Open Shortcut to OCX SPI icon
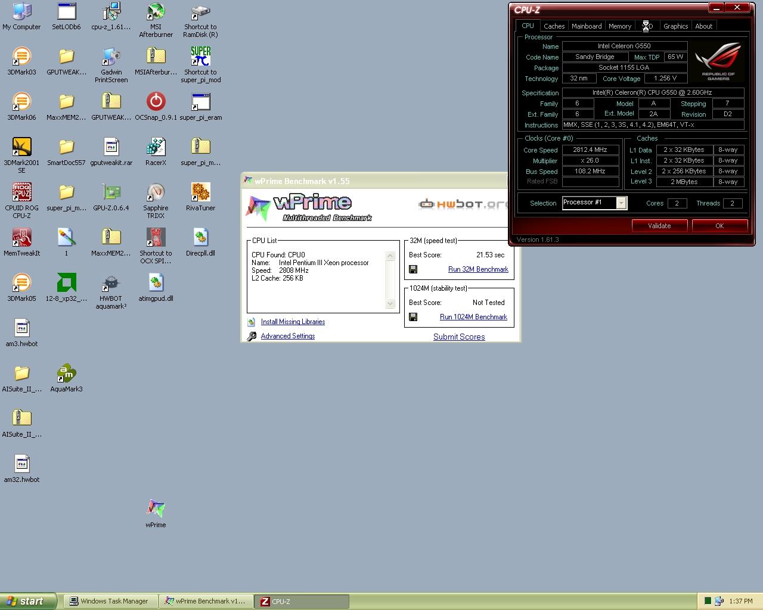The image size is (763, 610). pos(156,247)
